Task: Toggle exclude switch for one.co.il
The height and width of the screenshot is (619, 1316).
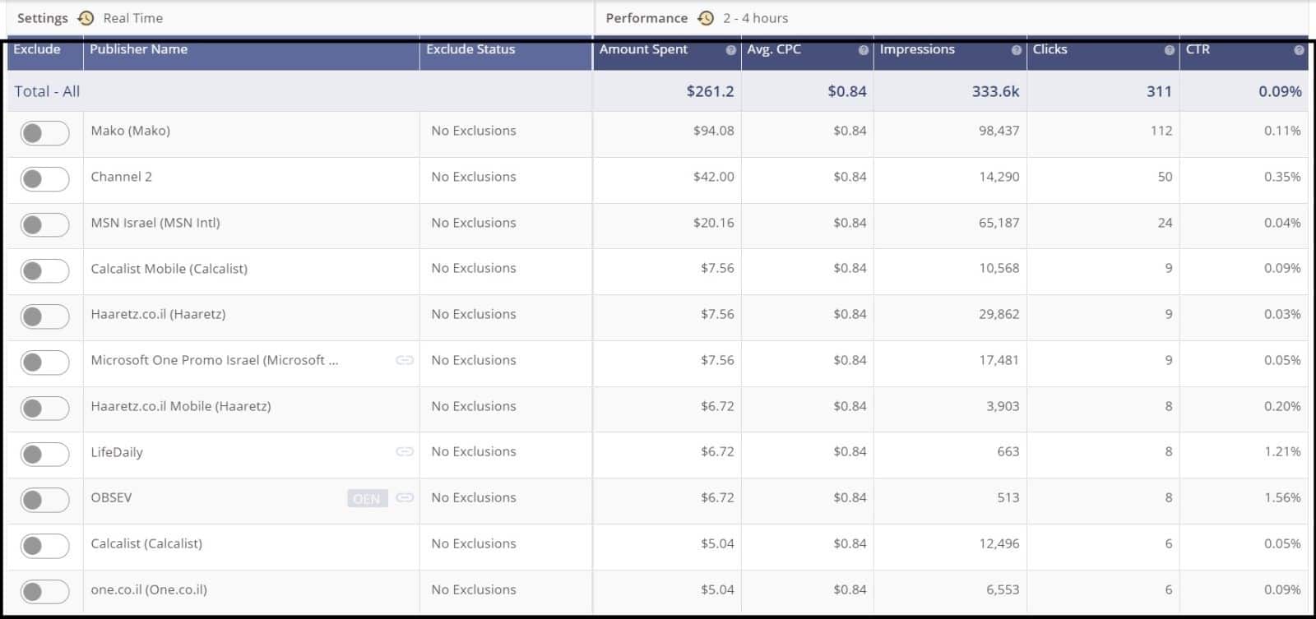Action: tap(44, 592)
